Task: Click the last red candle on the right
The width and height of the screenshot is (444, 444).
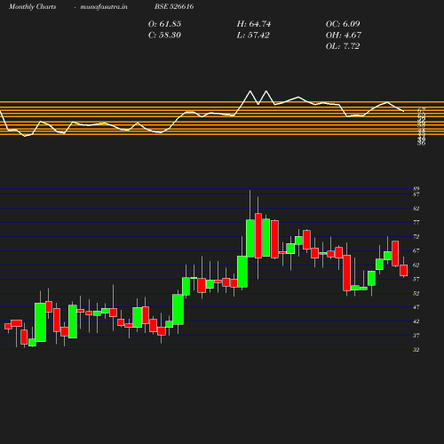Action: point(403,270)
